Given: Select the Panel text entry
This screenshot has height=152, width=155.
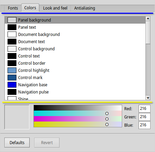Looking at the screenshot, I should coord(75,27).
